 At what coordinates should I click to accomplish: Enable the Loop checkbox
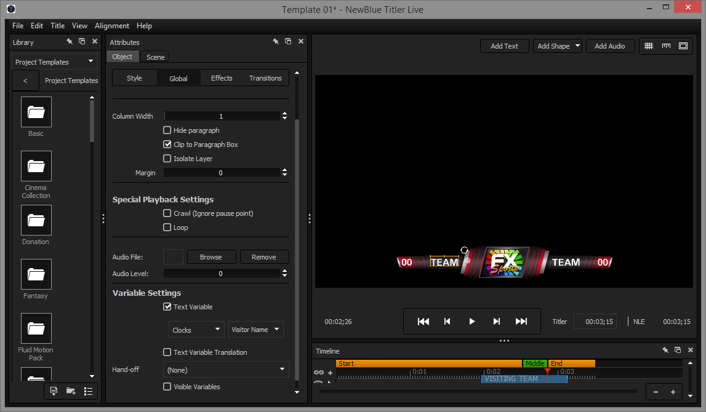click(x=167, y=228)
